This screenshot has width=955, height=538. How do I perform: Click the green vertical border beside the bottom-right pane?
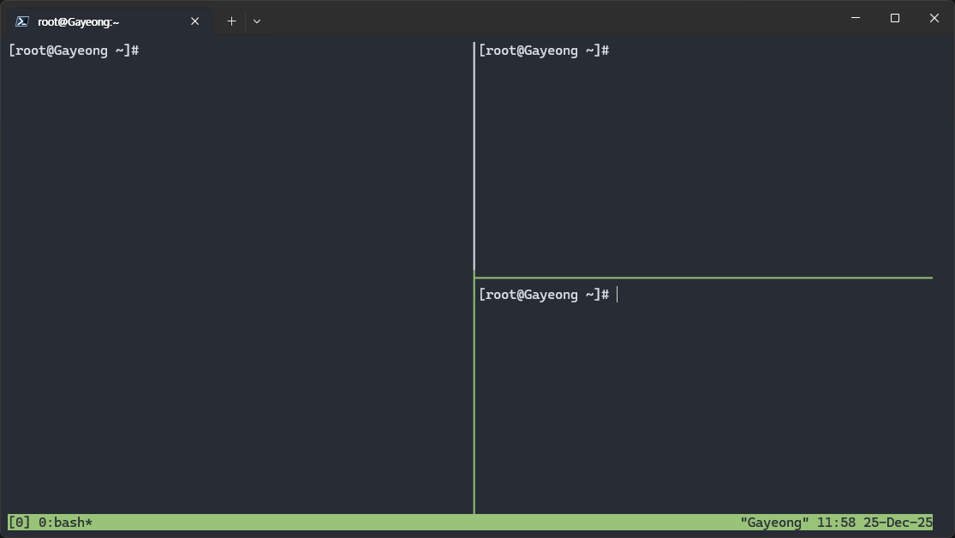[x=474, y=394]
